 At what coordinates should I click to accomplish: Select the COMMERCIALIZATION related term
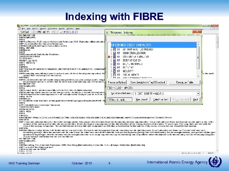(134, 53)
